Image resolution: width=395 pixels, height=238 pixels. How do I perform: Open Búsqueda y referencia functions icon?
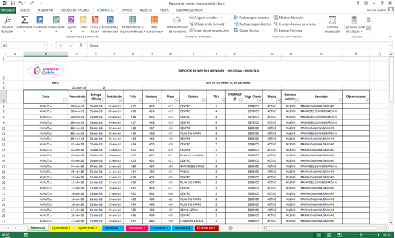[x=110, y=20]
